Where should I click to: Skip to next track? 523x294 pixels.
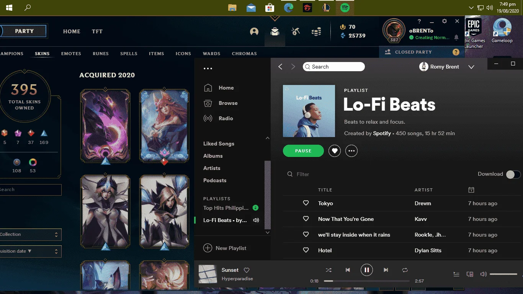click(x=386, y=270)
